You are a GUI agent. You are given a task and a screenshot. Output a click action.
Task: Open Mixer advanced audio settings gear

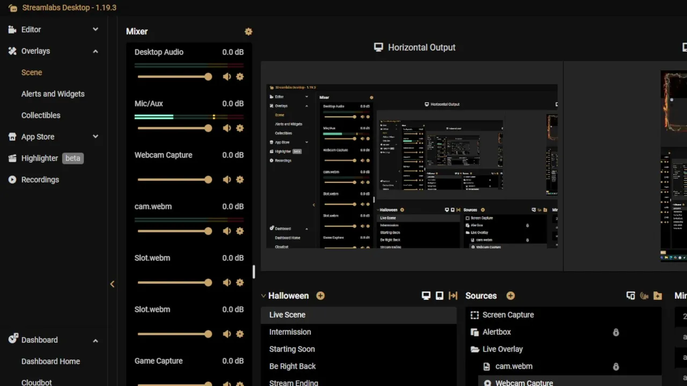(x=248, y=32)
